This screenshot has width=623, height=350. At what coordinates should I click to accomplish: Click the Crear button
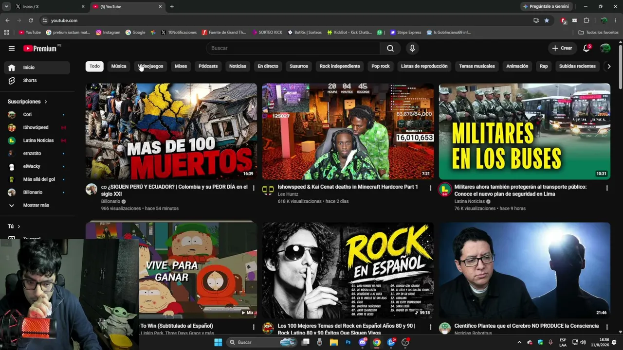562,48
